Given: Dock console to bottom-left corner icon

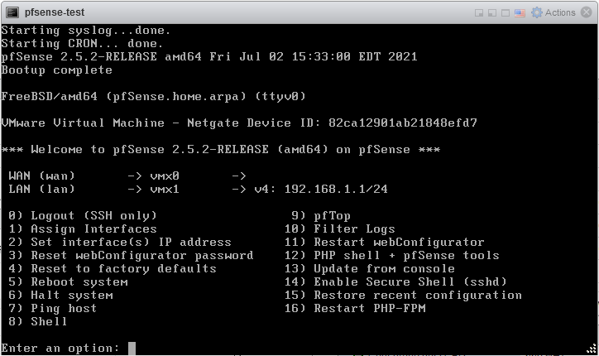Looking at the screenshot, I should click(492, 12).
